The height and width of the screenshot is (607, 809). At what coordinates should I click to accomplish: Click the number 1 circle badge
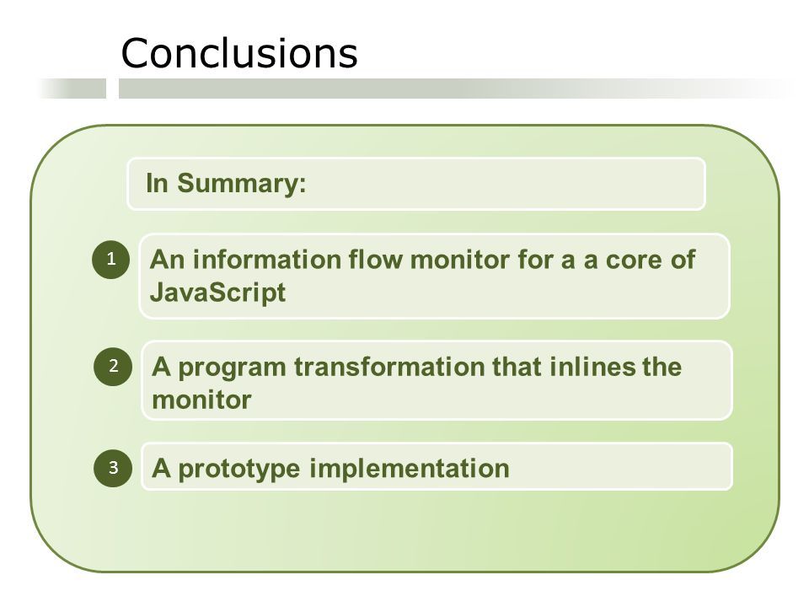111,259
